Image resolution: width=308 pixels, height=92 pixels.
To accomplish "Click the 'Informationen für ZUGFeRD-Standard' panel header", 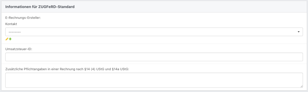I will (x=154, y=7).
